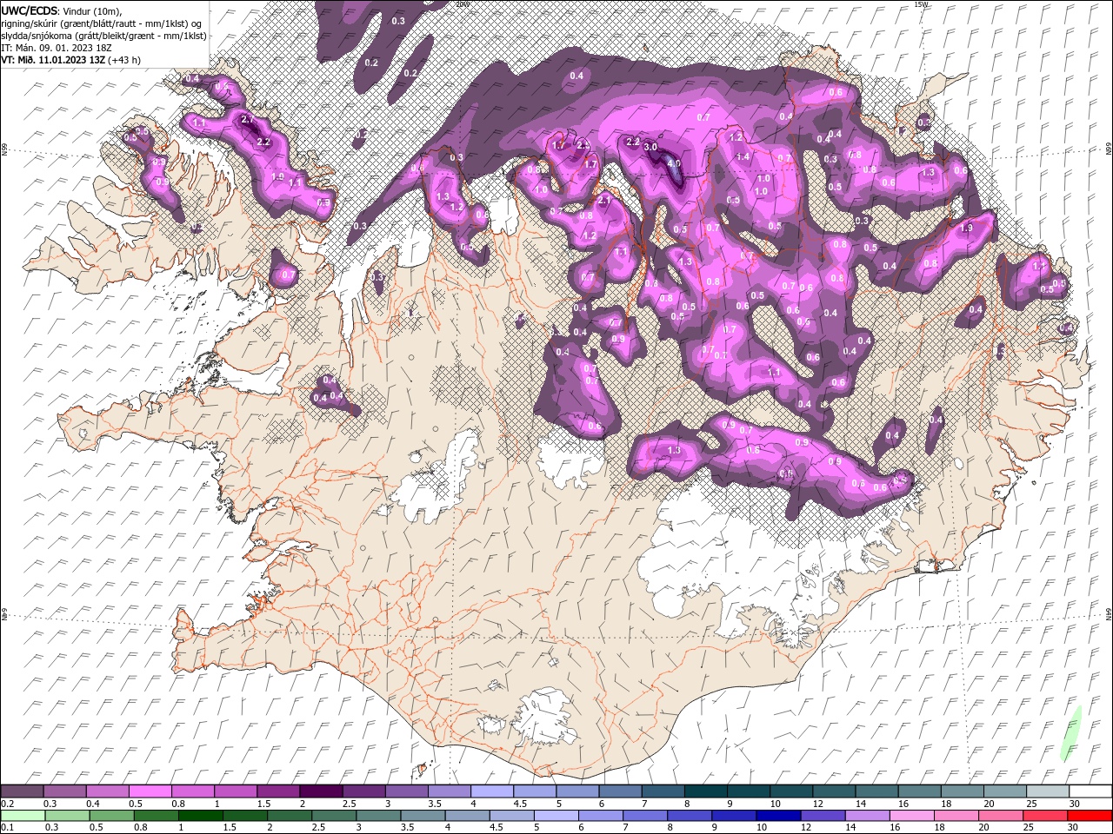
Task: Select upper scale swatch labeled 7
Action: (x=663, y=791)
